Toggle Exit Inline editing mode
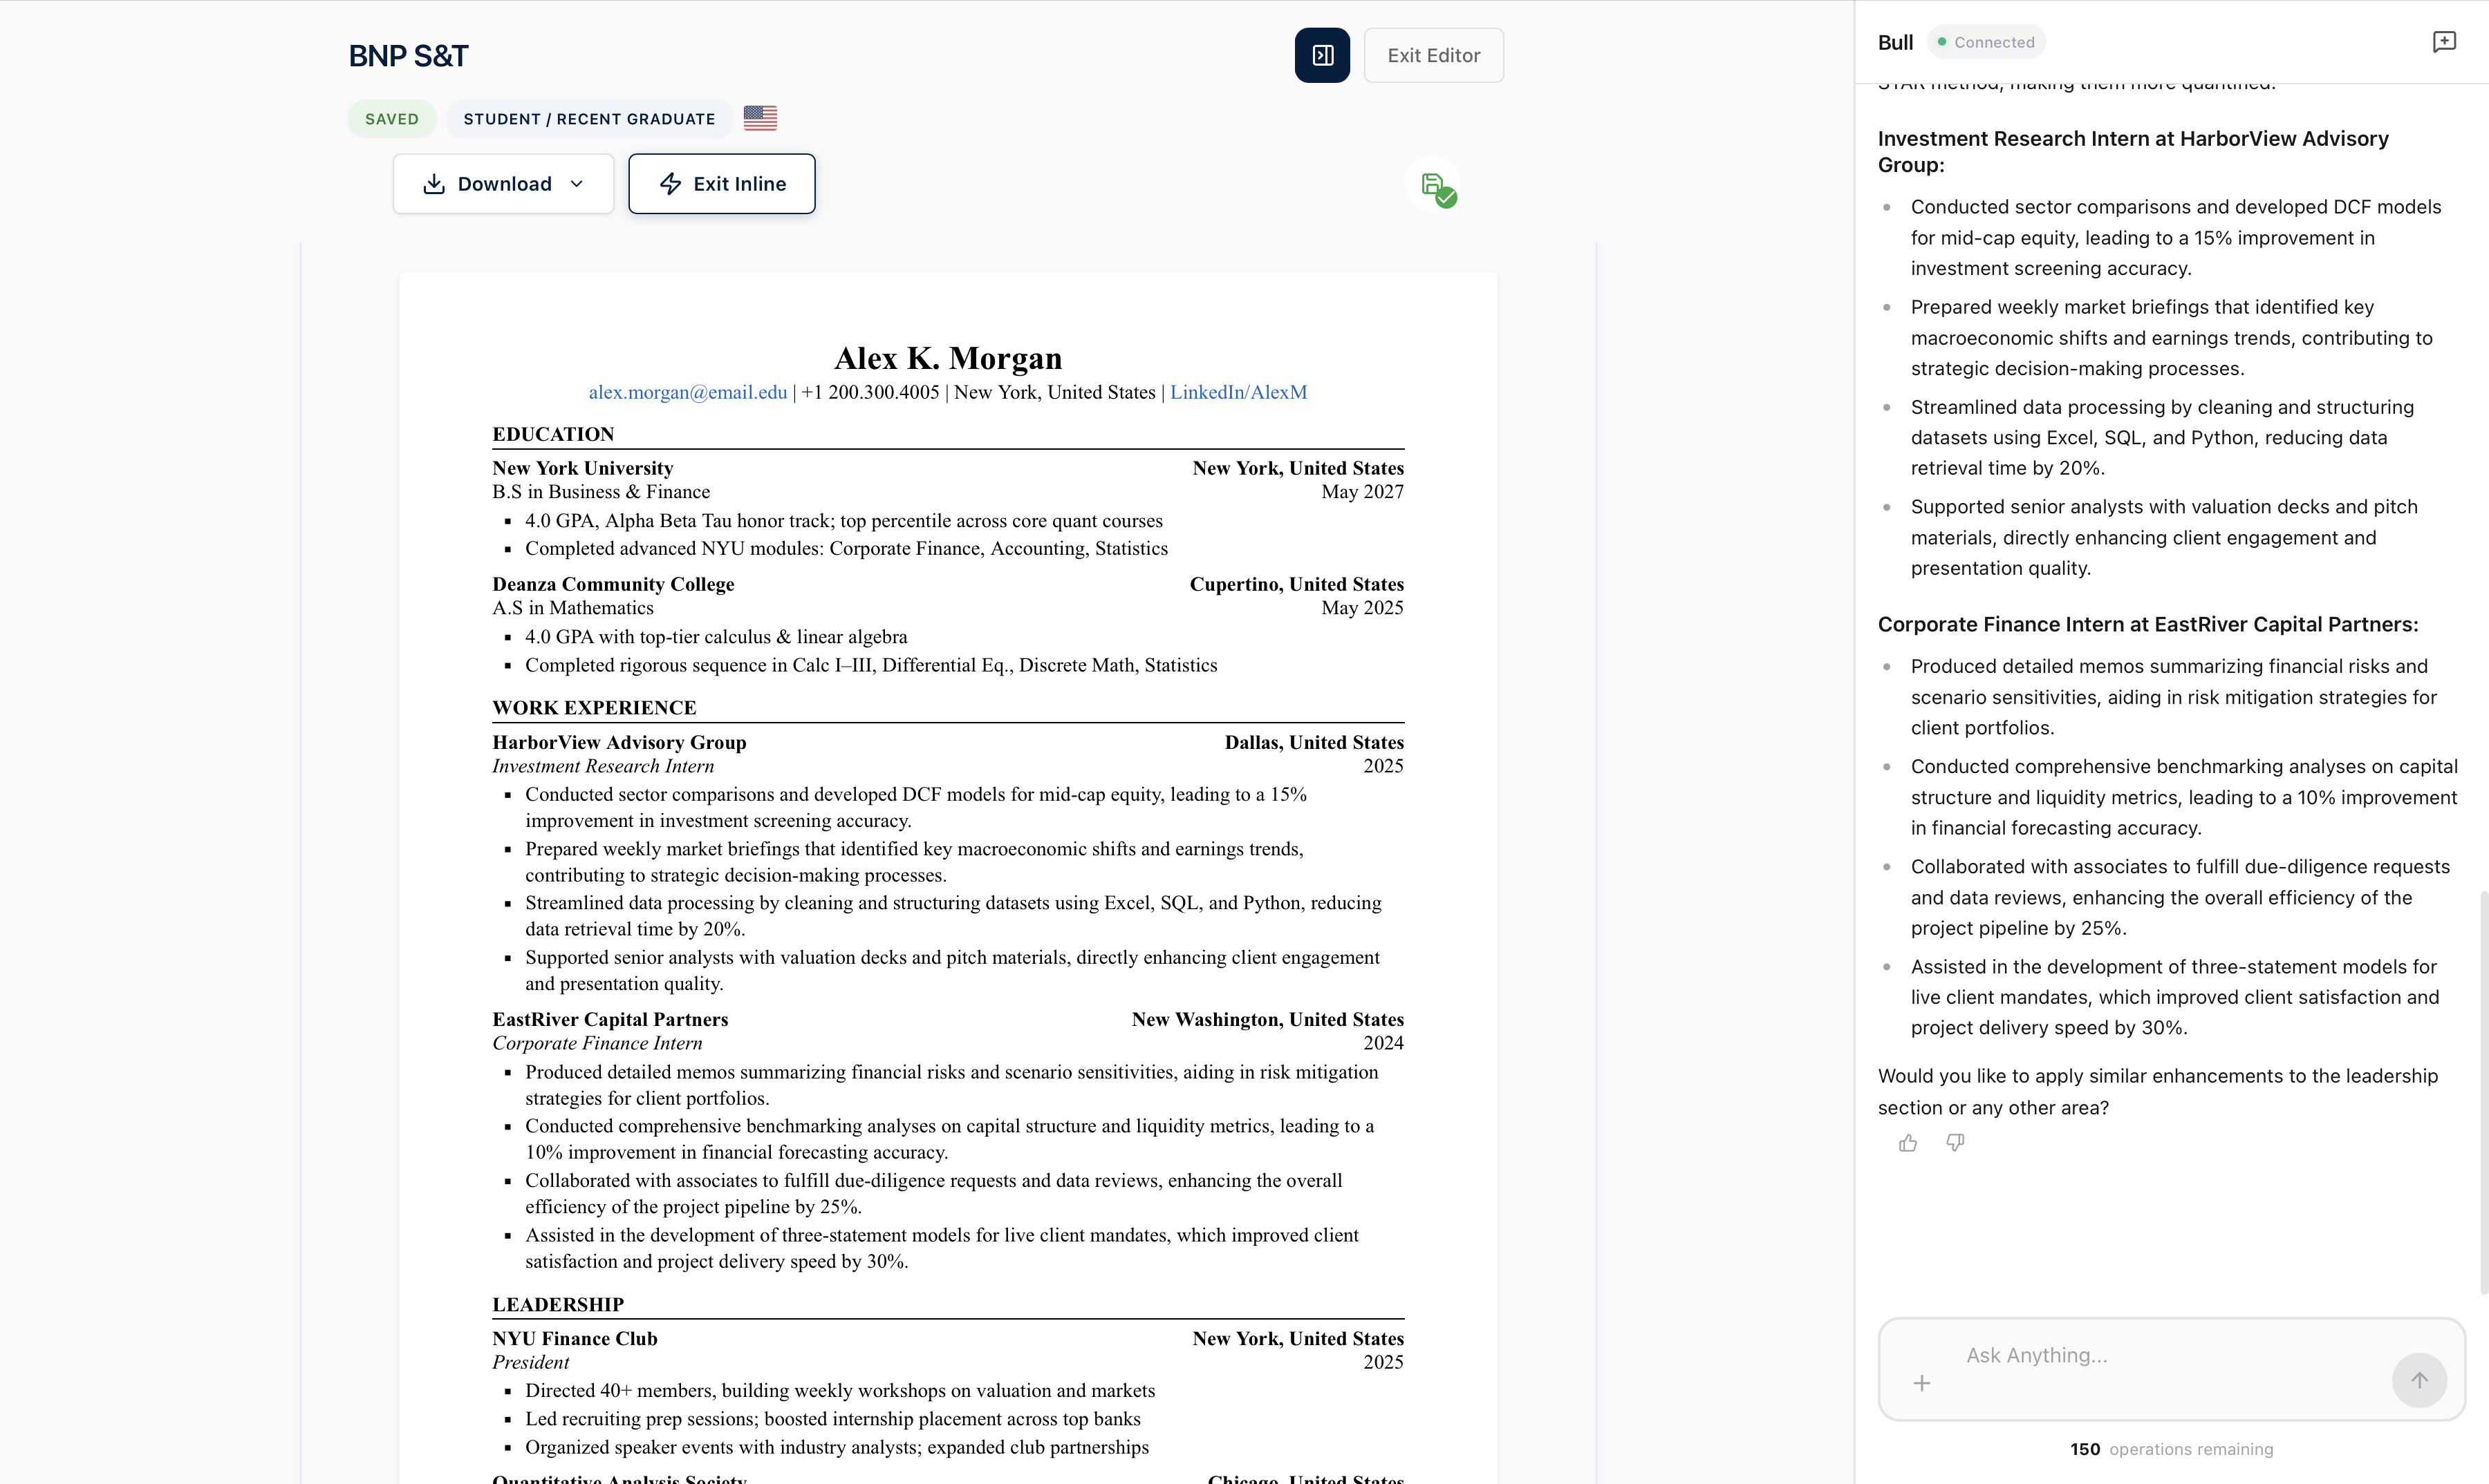Viewport: 2489px width, 1484px height. pos(722,184)
